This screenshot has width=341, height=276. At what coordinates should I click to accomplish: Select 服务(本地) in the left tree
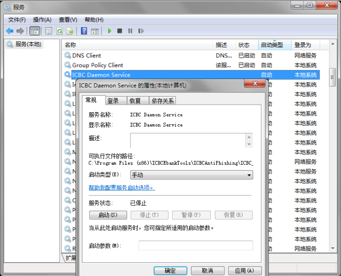pos(28,44)
